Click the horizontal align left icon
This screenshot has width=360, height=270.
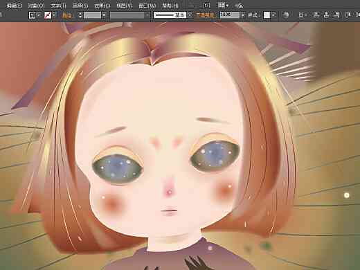[316, 15]
